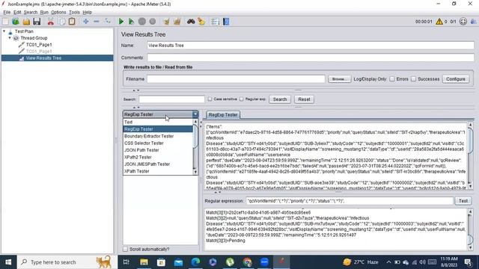Screen dimensions: 479x269
Task: Choose Text from renderer list
Action: coord(158,122)
